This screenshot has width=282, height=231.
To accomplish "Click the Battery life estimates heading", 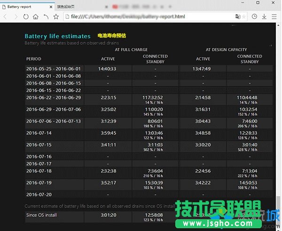I will pyautogui.click(x=57, y=36).
